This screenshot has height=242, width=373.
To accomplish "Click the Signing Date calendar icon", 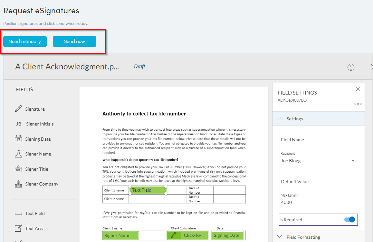I will tap(18, 139).
